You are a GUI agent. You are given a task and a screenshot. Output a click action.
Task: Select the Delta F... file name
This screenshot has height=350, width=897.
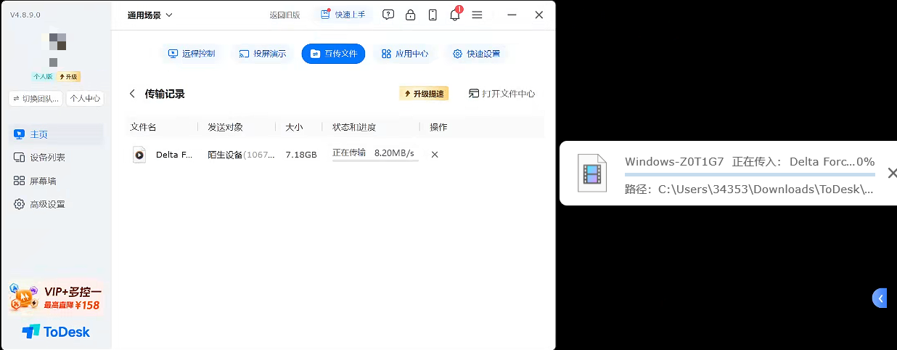(x=174, y=155)
